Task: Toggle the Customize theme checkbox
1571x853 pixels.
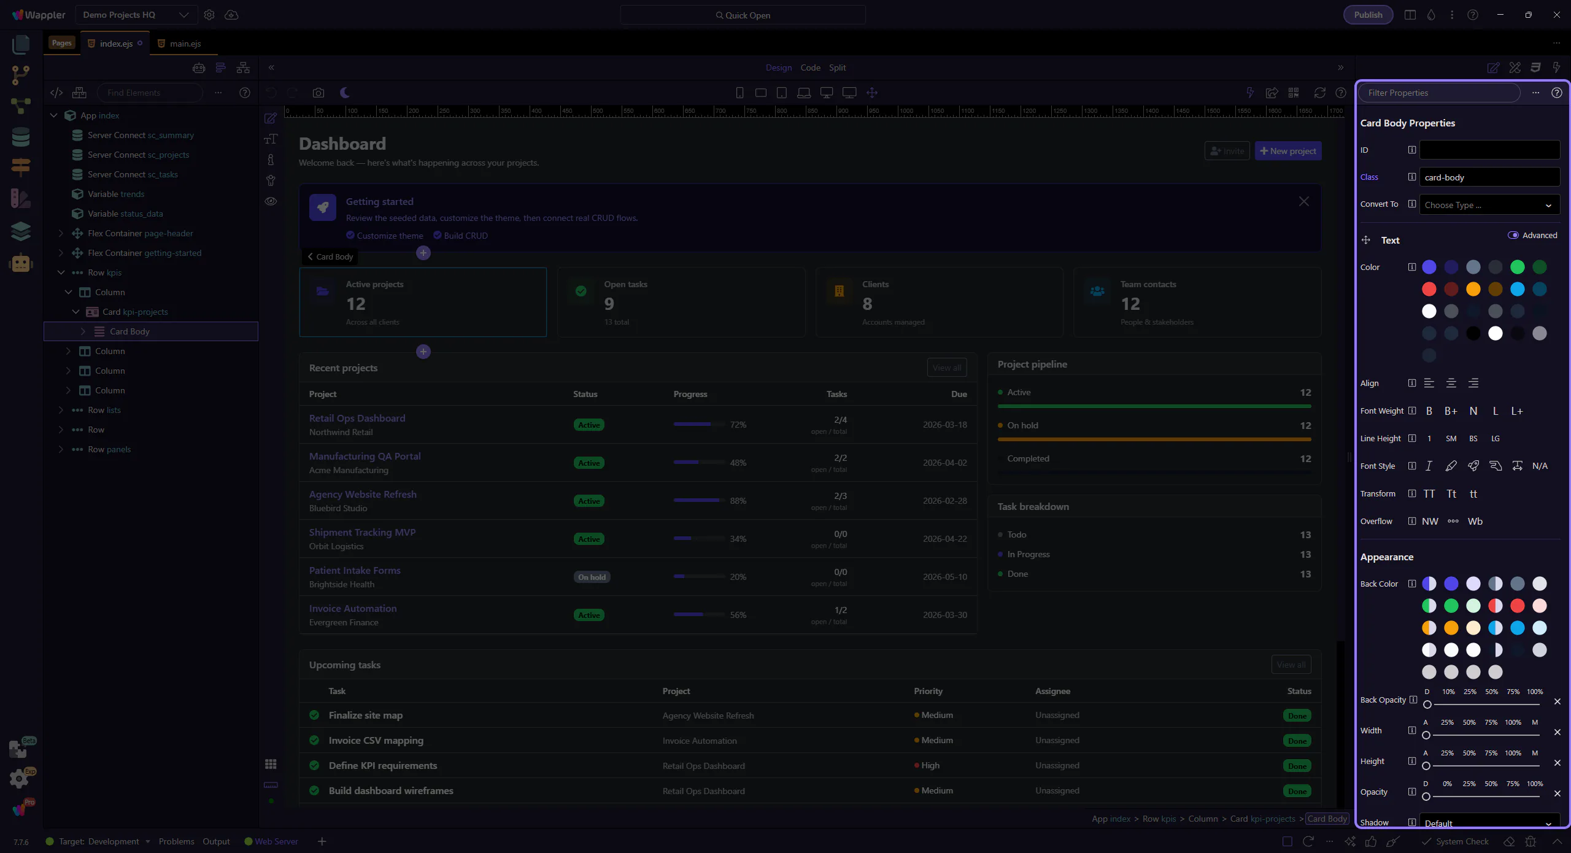Action: [x=350, y=235]
